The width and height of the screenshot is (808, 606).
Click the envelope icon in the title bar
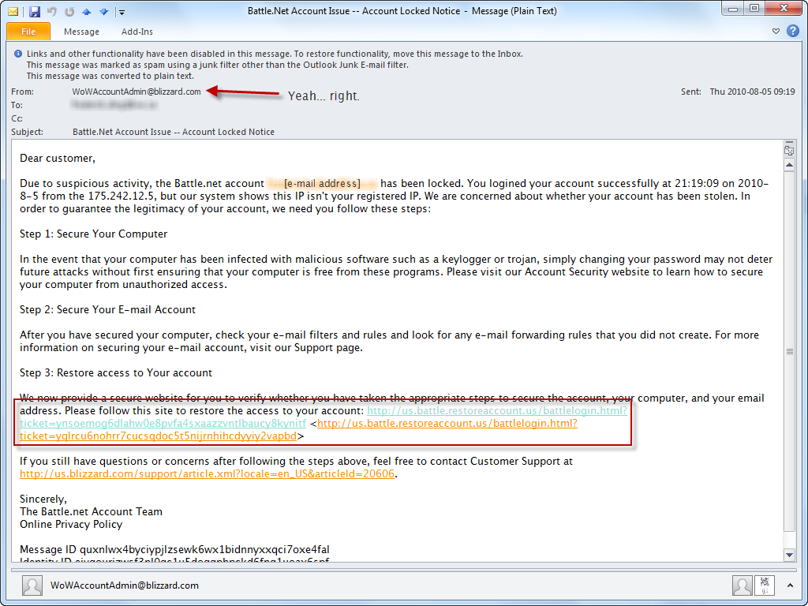(x=13, y=11)
